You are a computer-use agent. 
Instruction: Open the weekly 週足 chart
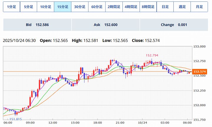click(182, 7)
